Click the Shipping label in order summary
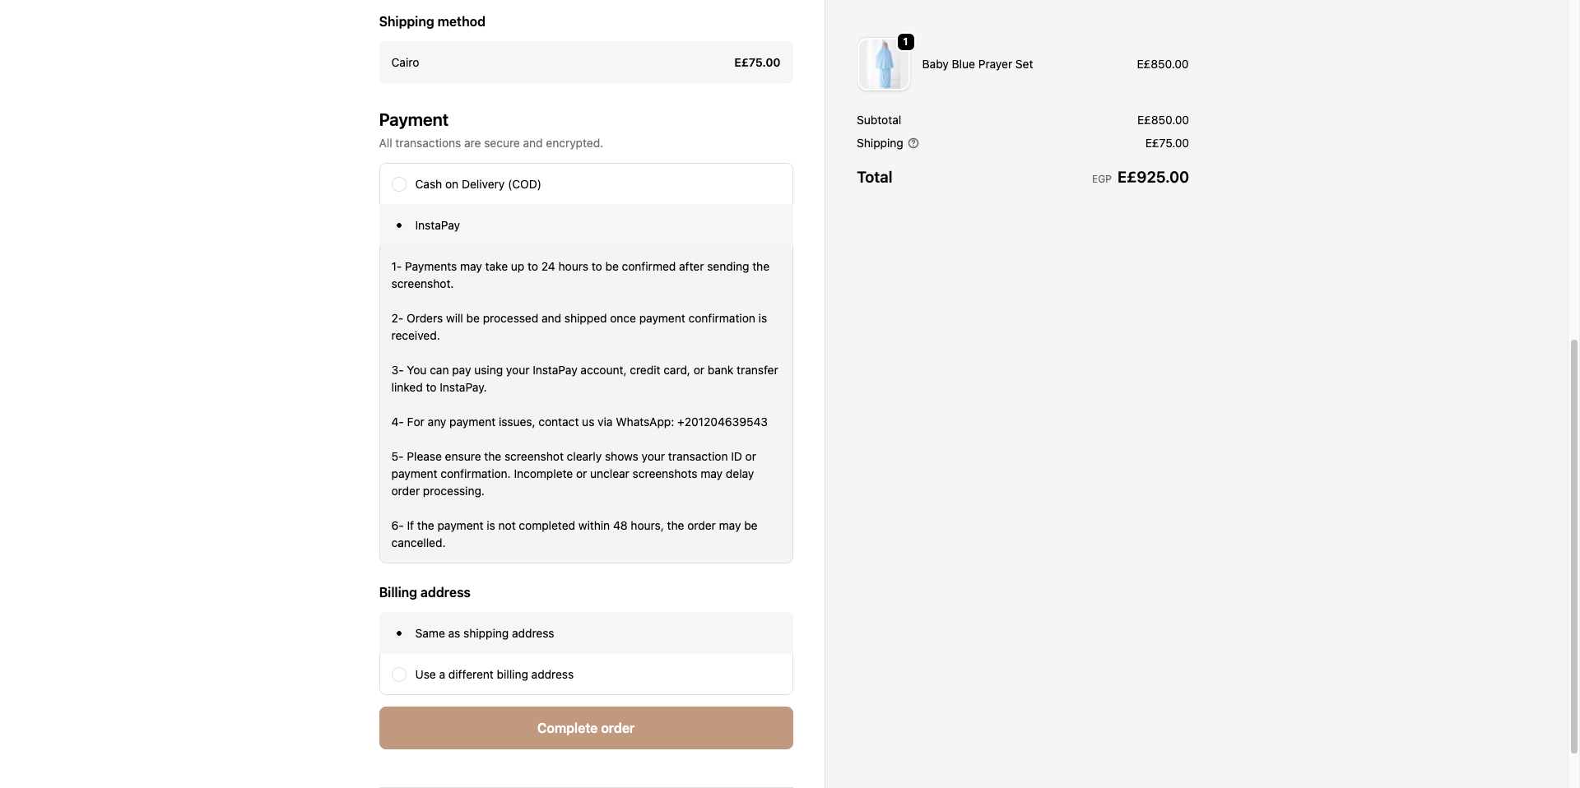Viewport: 1580px width, 788px height. pos(880,143)
